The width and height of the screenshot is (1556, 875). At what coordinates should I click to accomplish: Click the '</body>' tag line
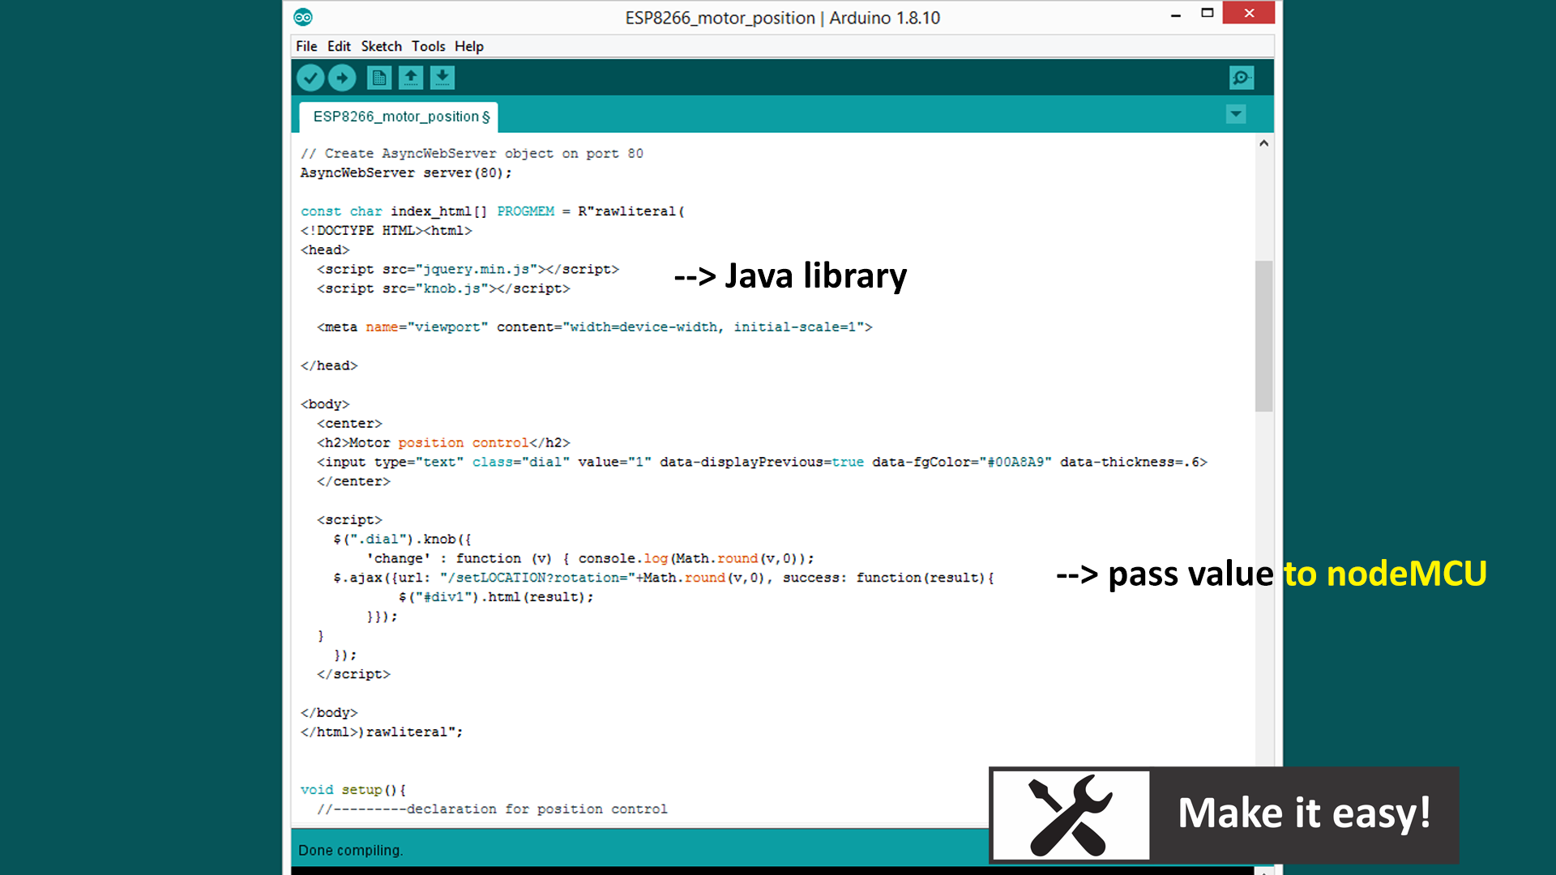click(x=329, y=713)
